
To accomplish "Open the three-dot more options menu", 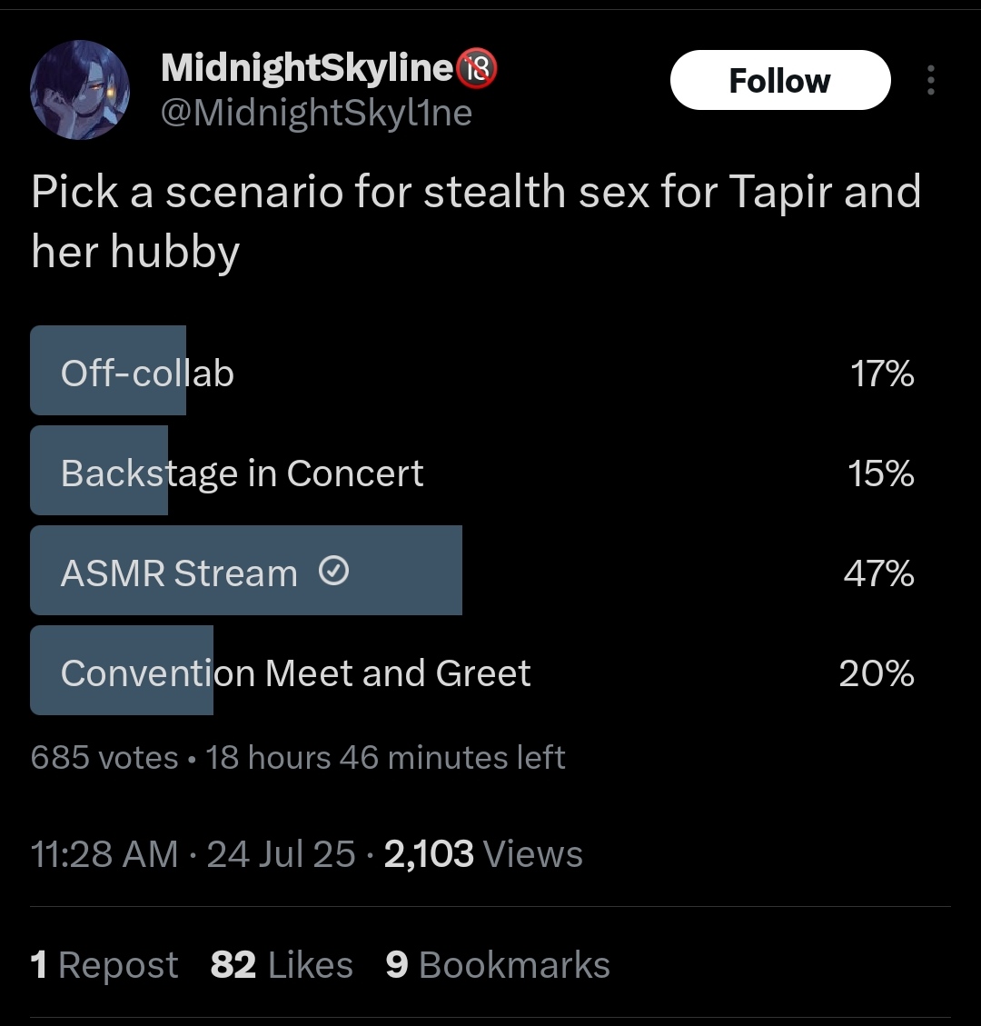I will point(930,81).
